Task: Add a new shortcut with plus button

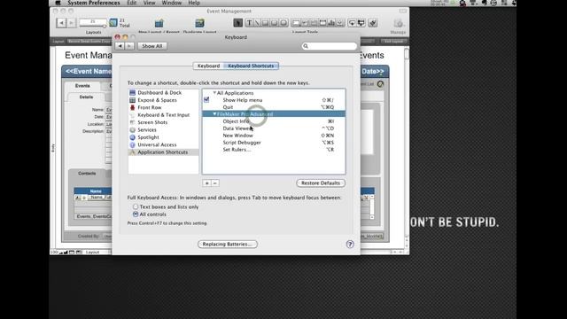Action: pos(206,183)
